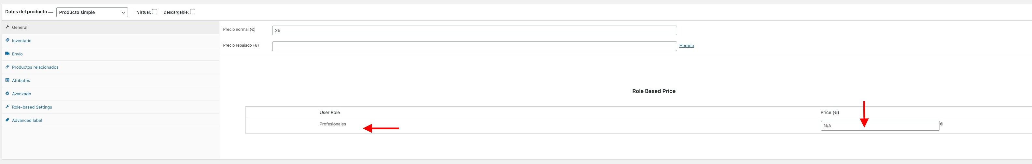Click the Horario link
Viewport: 1032px width, 164px height.
click(x=686, y=45)
